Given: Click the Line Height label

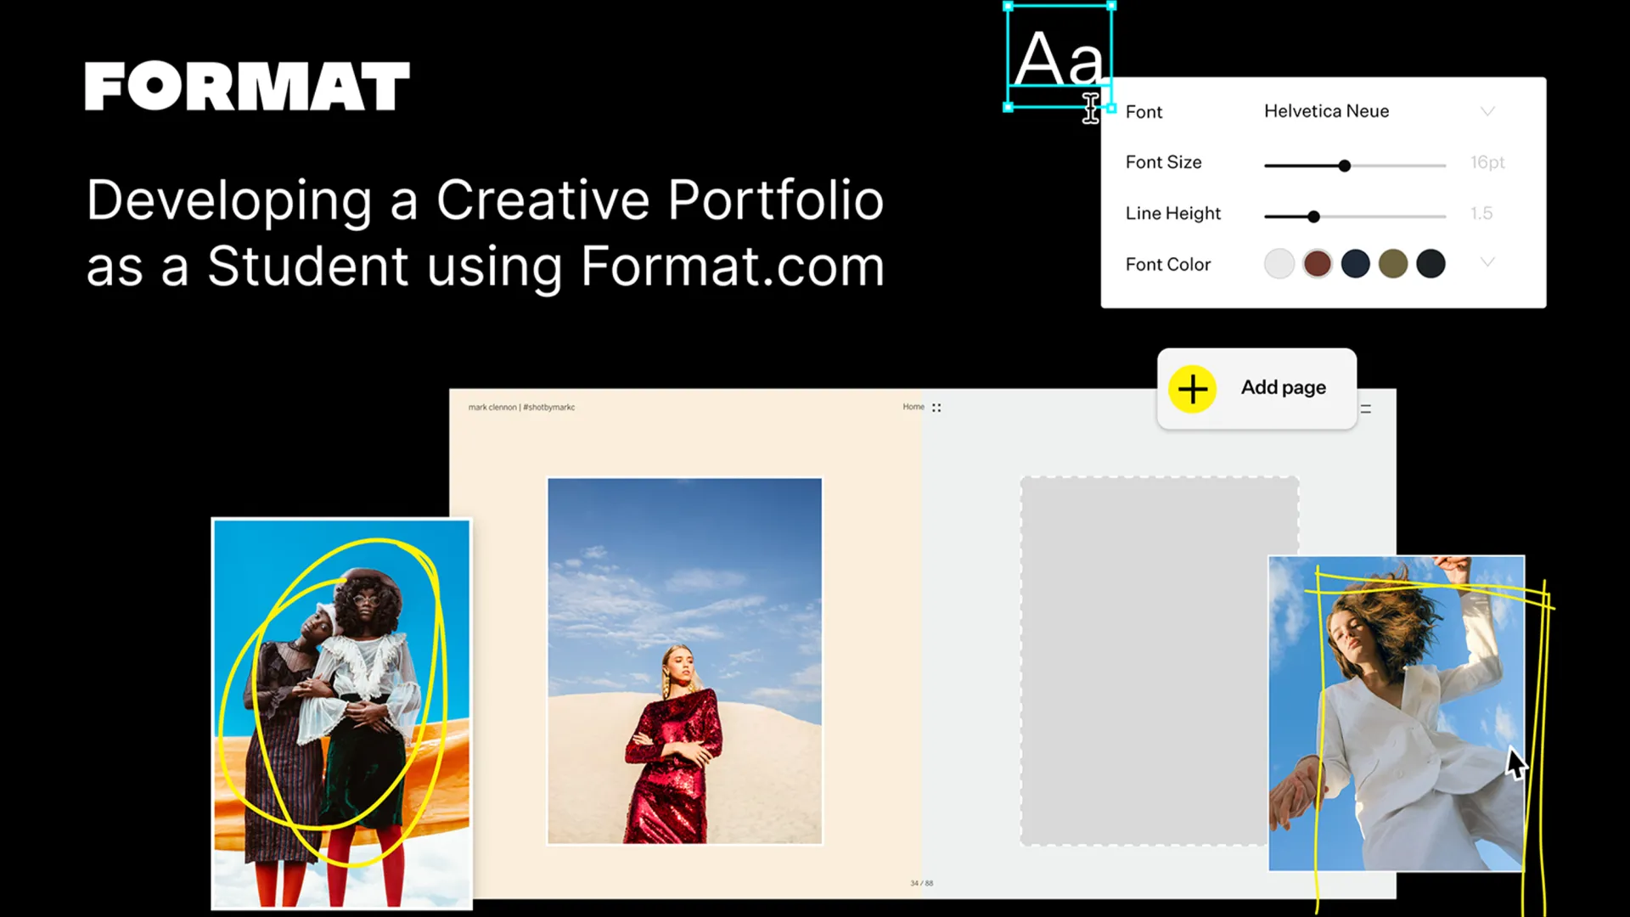Looking at the screenshot, I should coord(1172,213).
